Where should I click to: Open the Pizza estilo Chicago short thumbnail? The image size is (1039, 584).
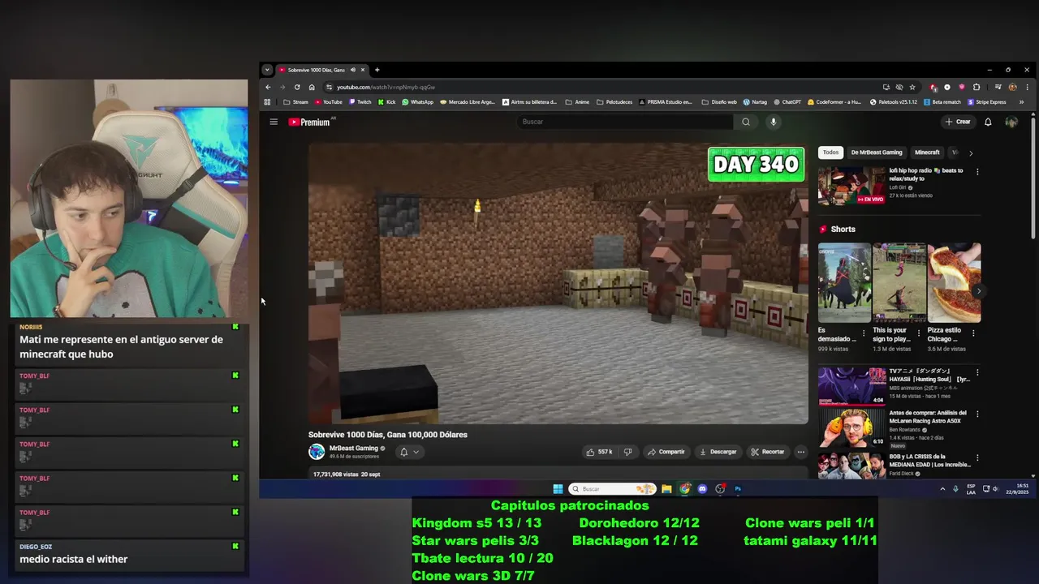[954, 283]
